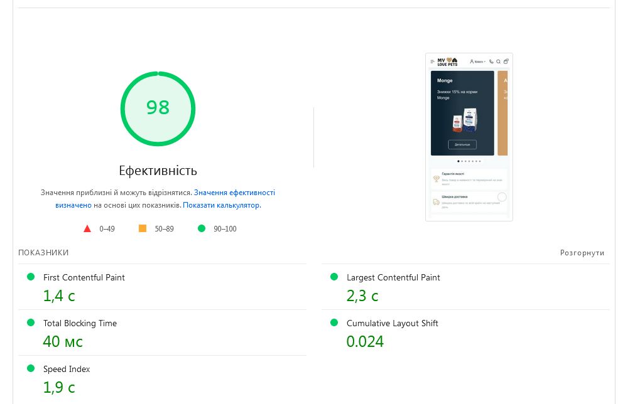Screen dimensions: 618x404
Task: Click the Largest Contentful Paint metric label
Action: (x=393, y=277)
